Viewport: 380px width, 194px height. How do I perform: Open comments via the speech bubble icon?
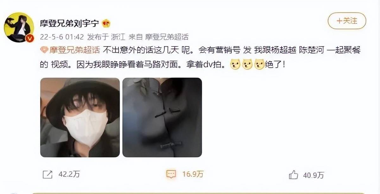click(x=171, y=174)
